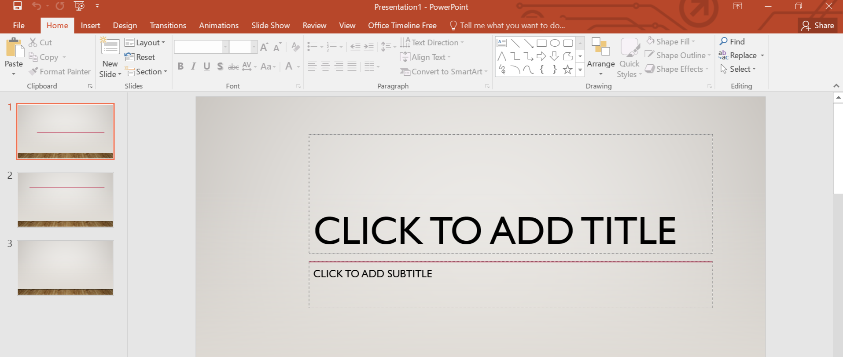The height and width of the screenshot is (357, 843).
Task: Toggle Underline formatting
Action: (x=206, y=66)
